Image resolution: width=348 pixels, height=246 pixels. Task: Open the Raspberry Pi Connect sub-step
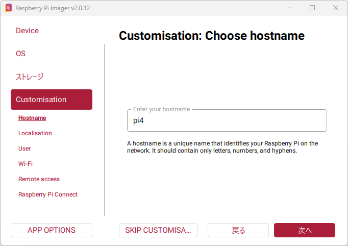coord(48,194)
